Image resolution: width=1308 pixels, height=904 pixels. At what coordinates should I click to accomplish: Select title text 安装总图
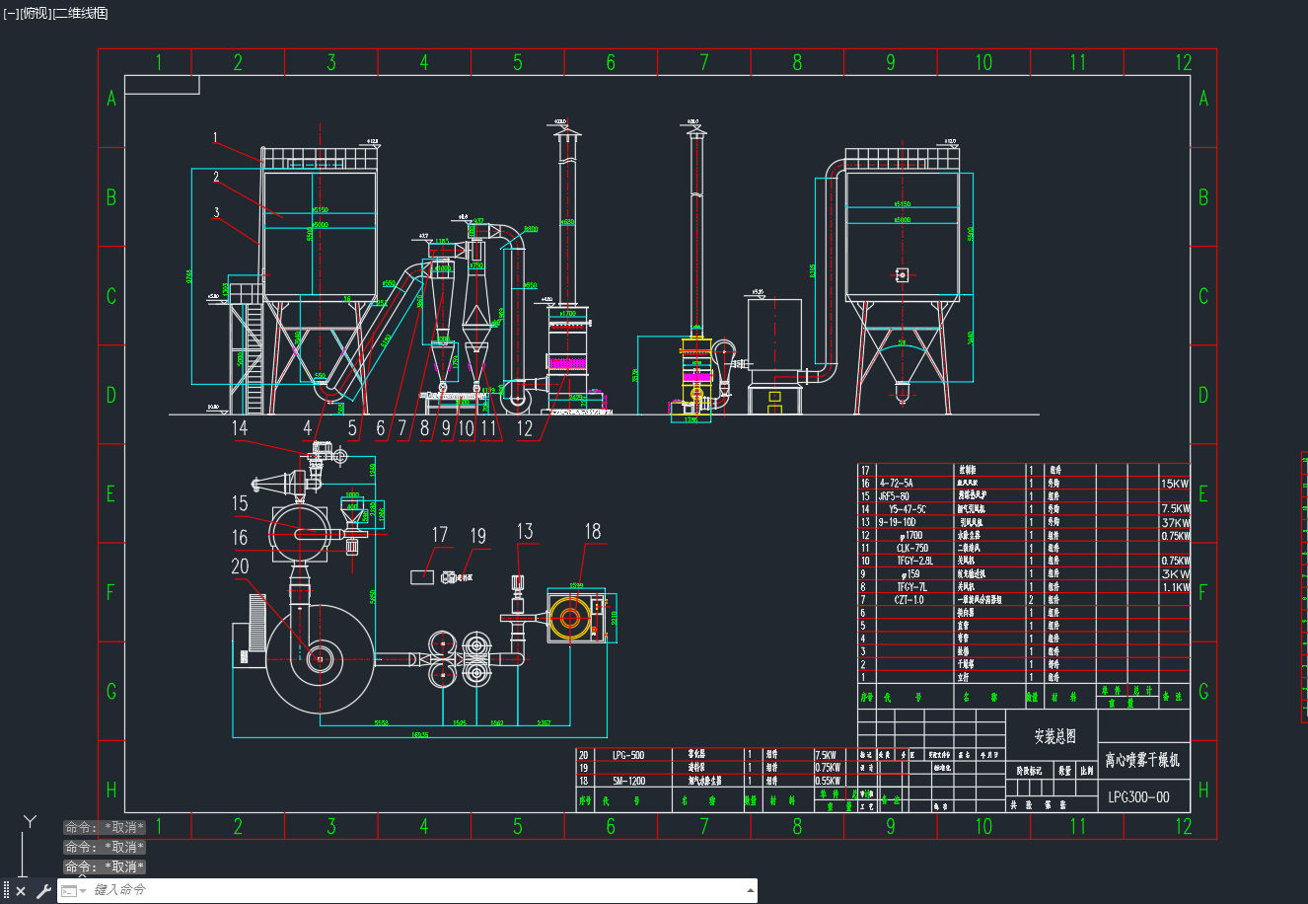[x=1054, y=736]
